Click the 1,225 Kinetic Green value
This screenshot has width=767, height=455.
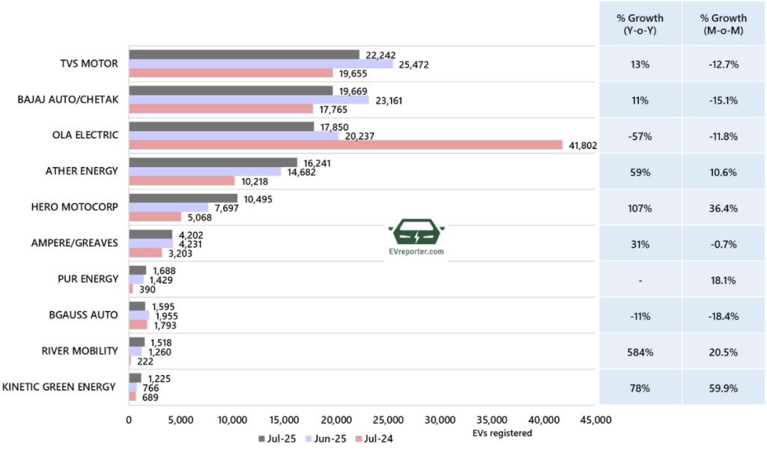(159, 379)
